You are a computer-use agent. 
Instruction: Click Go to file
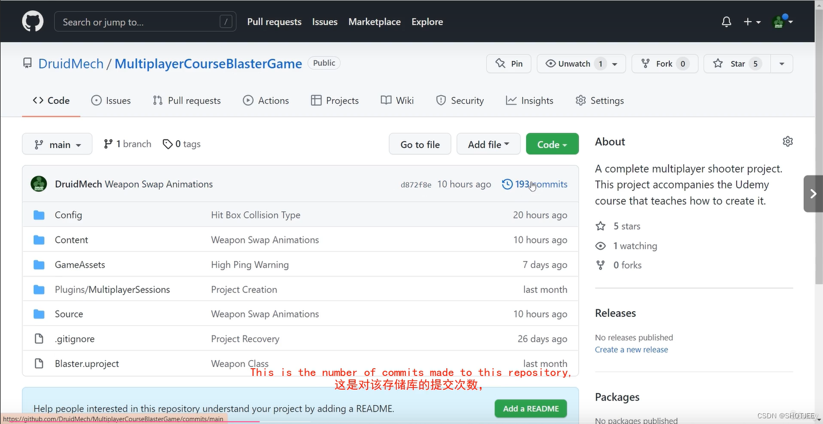(x=420, y=144)
